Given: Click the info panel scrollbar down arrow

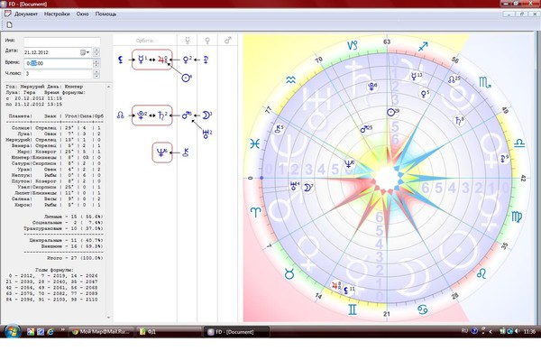Looking at the screenshot, I should point(109,318).
